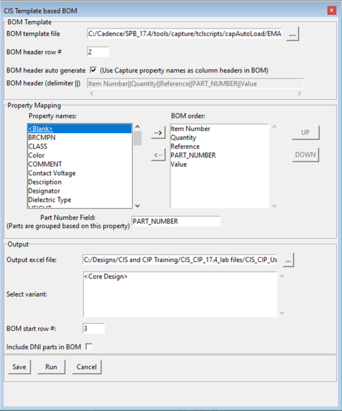Click the left arrow to remove property

(158, 155)
